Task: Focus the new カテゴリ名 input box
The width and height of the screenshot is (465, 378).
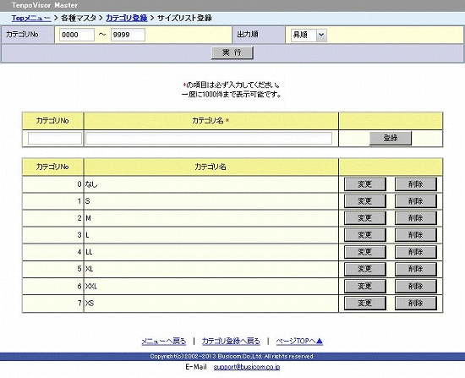Action: click(209, 139)
